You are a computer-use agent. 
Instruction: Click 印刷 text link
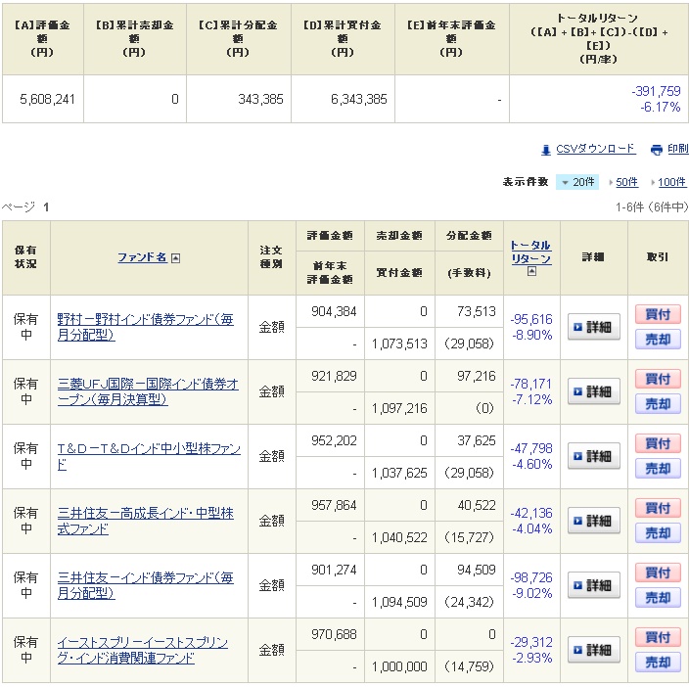677,149
